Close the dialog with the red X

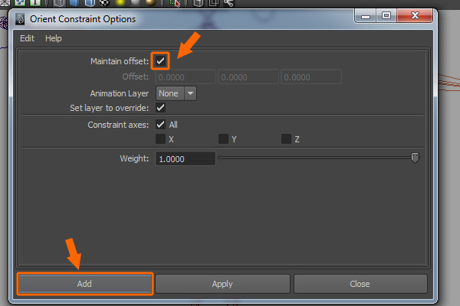coord(415,16)
